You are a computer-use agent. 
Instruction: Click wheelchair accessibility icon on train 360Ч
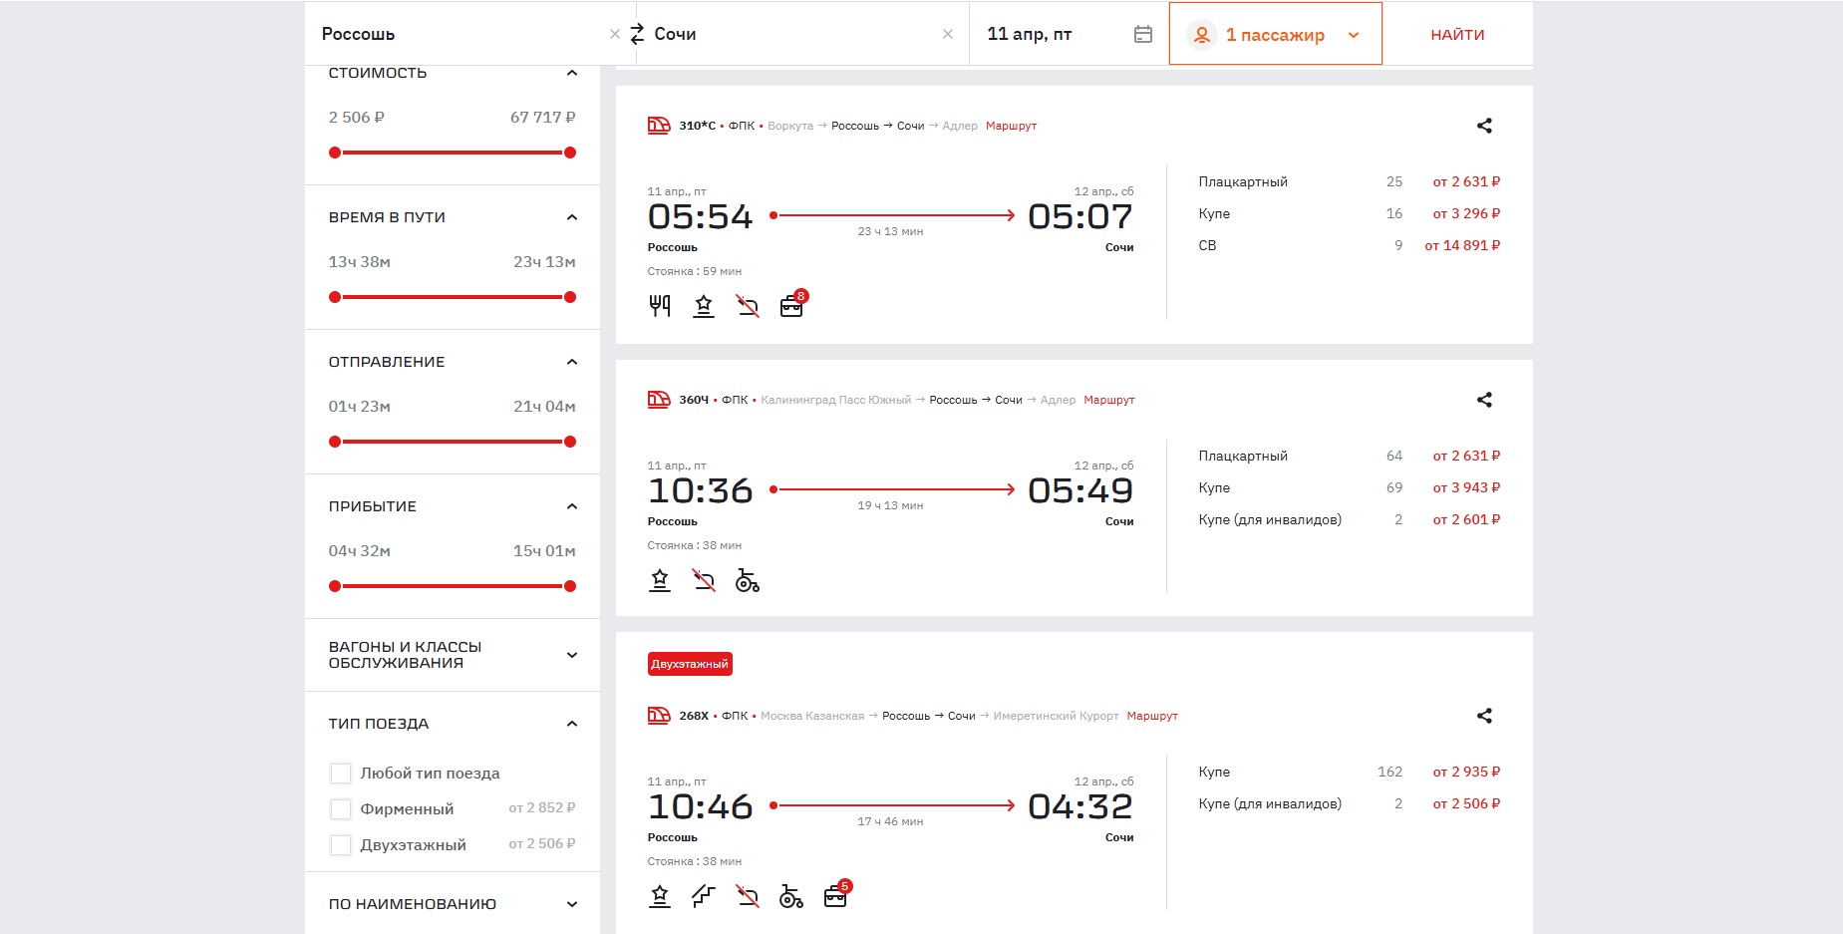pyautogui.click(x=747, y=581)
